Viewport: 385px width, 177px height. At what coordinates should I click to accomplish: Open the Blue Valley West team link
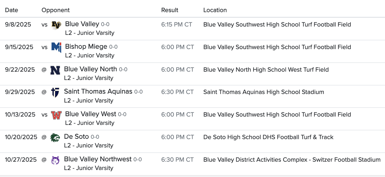coord(91,114)
